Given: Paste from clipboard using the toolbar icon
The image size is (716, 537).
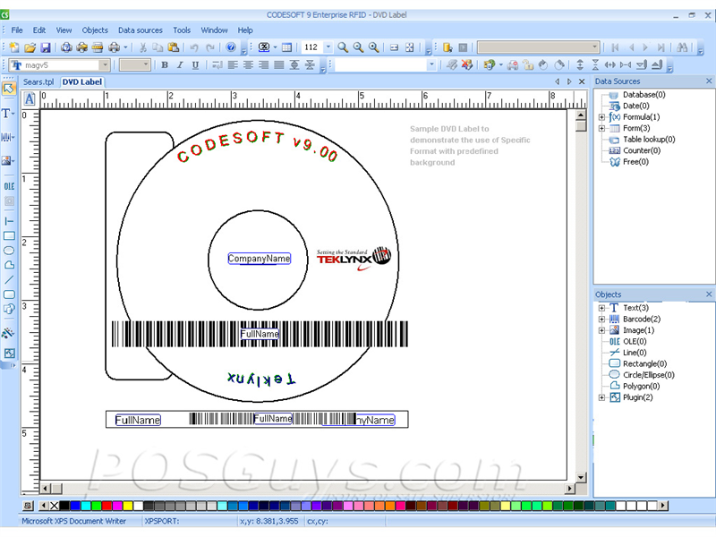Looking at the screenshot, I should coord(173,47).
